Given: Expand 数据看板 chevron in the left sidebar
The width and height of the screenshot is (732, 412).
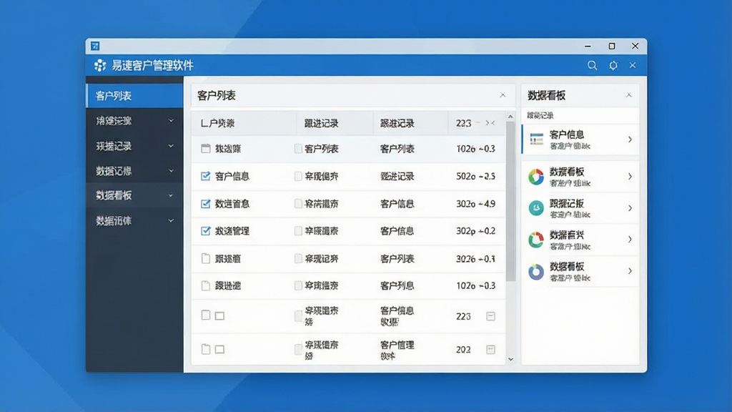Looking at the screenshot, I should click(x=171, y=195).
